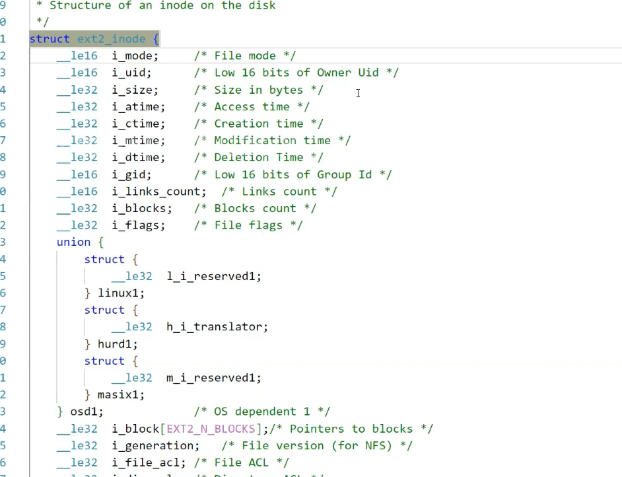Click the "Deletion Time" comment
The height and width of the screenshot is (477, 622).
(x=259, y=157)
